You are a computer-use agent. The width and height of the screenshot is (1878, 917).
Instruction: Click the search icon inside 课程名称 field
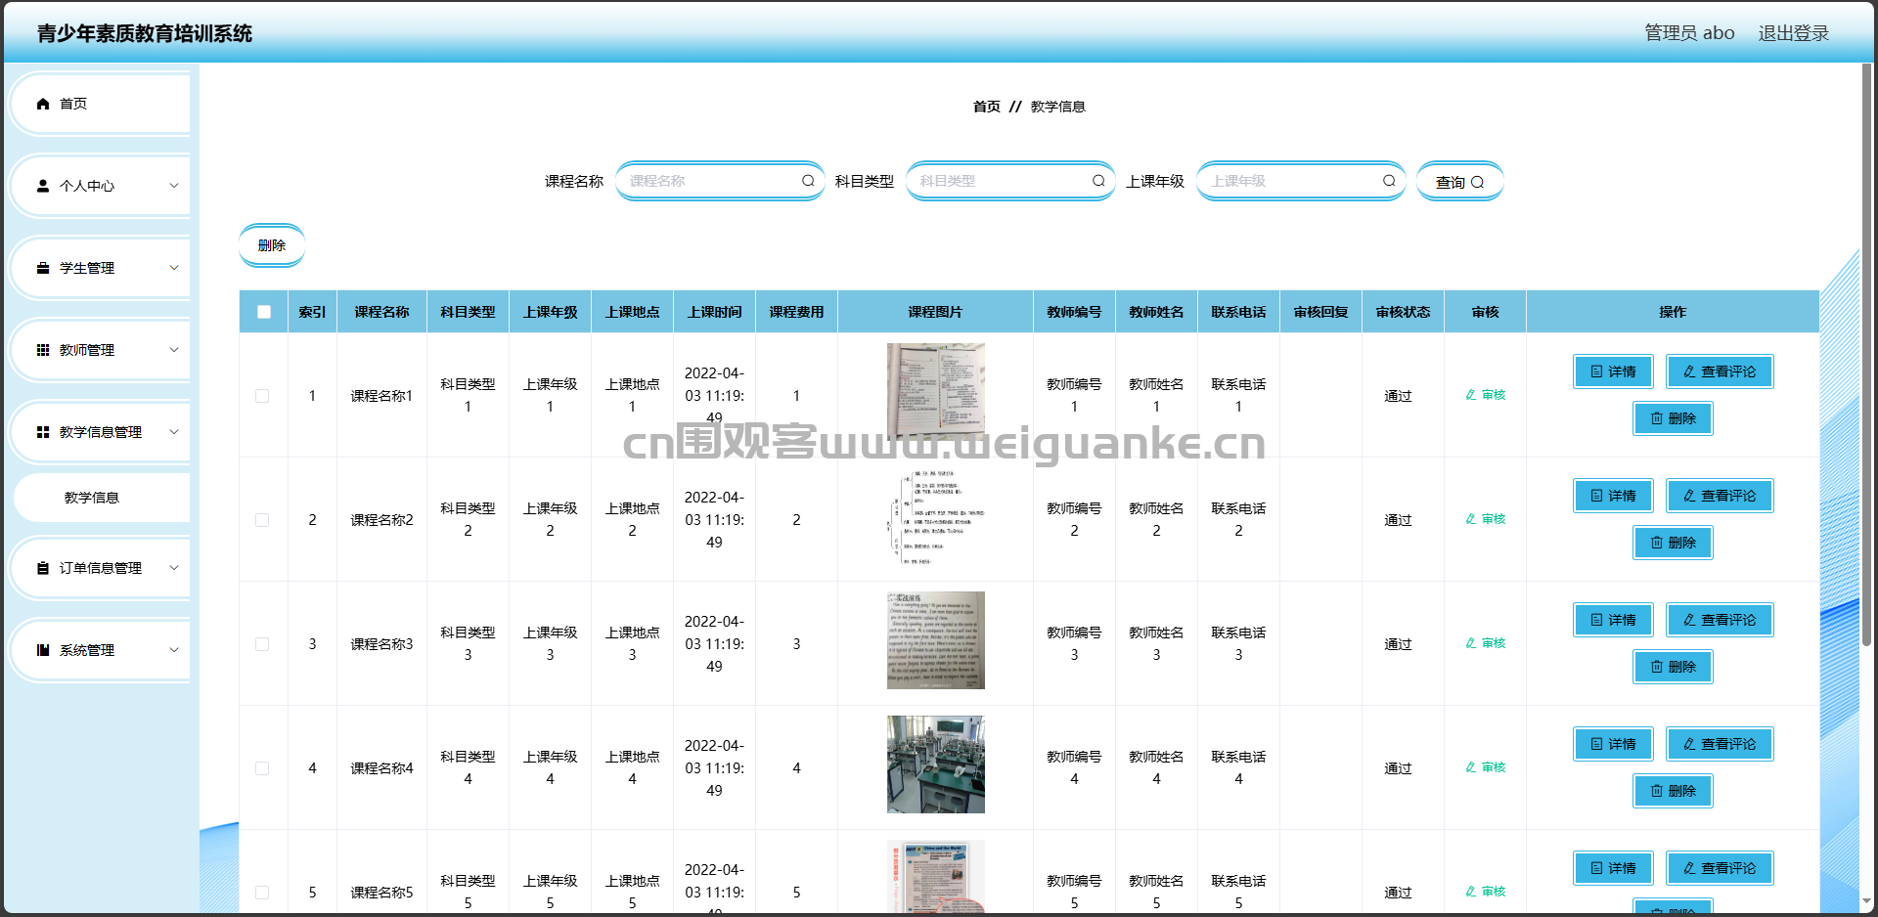point(808,181)
